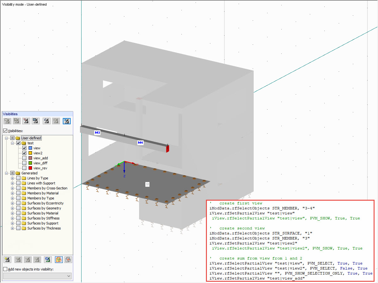Select the green checkmark visibility icon

point(47,260)
